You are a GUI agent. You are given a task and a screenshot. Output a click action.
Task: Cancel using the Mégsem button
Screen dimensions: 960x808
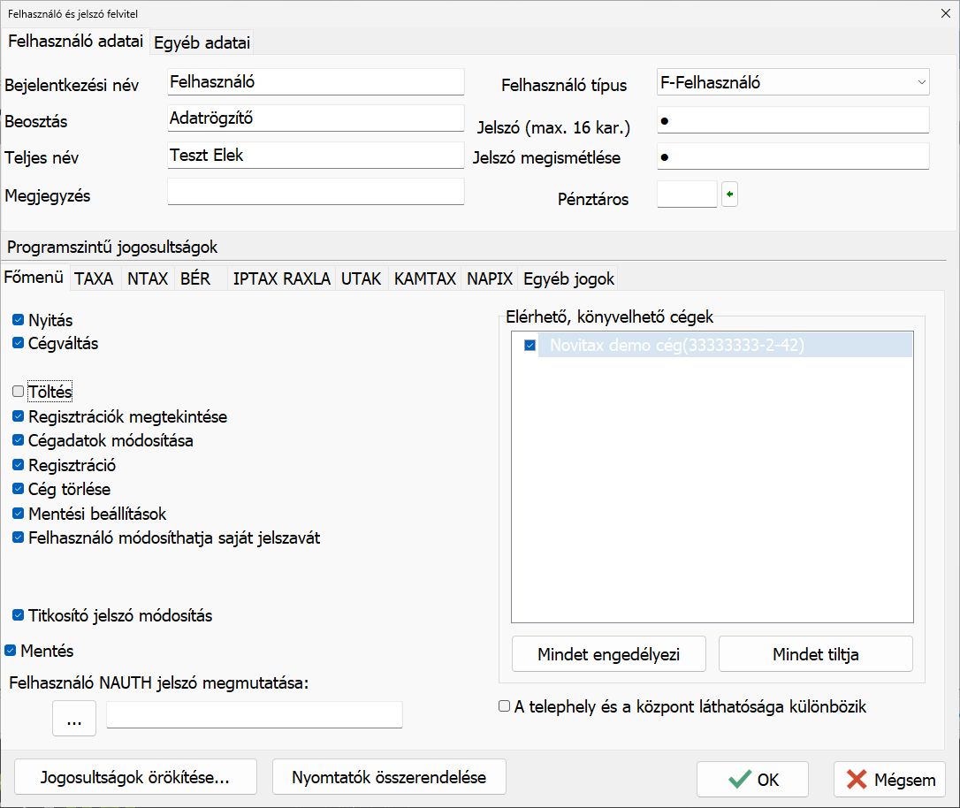[x=889, y=779]
